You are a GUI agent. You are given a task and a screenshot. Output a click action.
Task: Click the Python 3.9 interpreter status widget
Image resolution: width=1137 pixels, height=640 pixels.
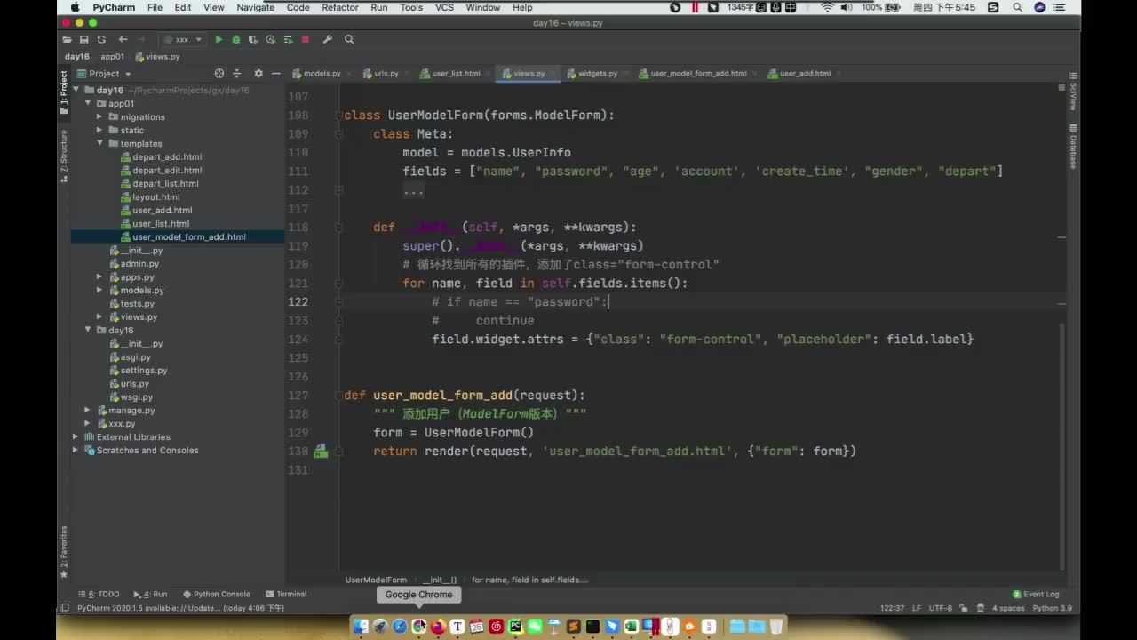point(1052,608)
